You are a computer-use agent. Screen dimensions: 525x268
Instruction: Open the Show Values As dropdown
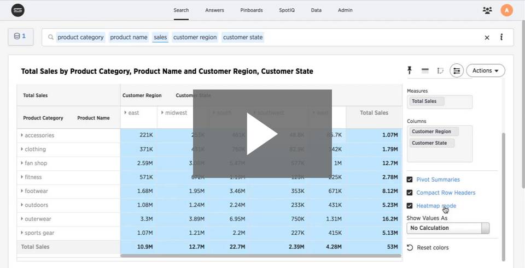click(448, 228)
